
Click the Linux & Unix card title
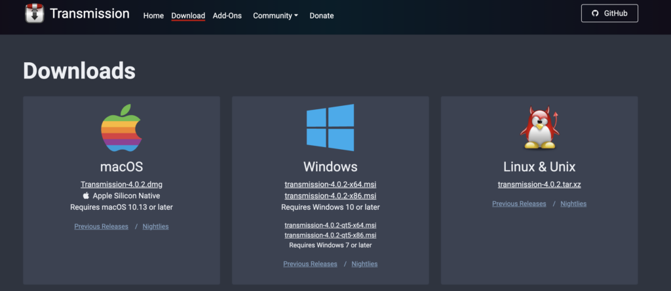(x=539, y=166)
